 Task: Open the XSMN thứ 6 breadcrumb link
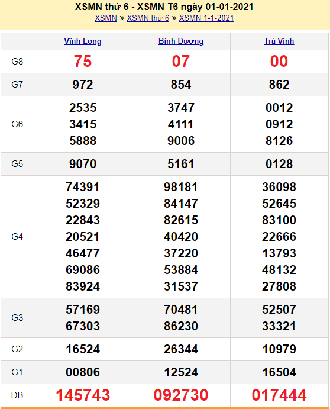coord(148,18)
